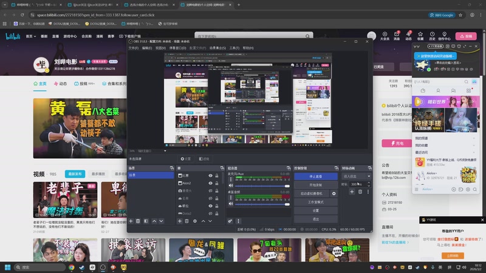Screen dimensions: 486x273
Task: Pop out the sources dock
Action: 222,168
